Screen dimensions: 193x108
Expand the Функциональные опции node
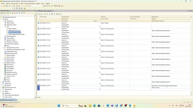3,47
